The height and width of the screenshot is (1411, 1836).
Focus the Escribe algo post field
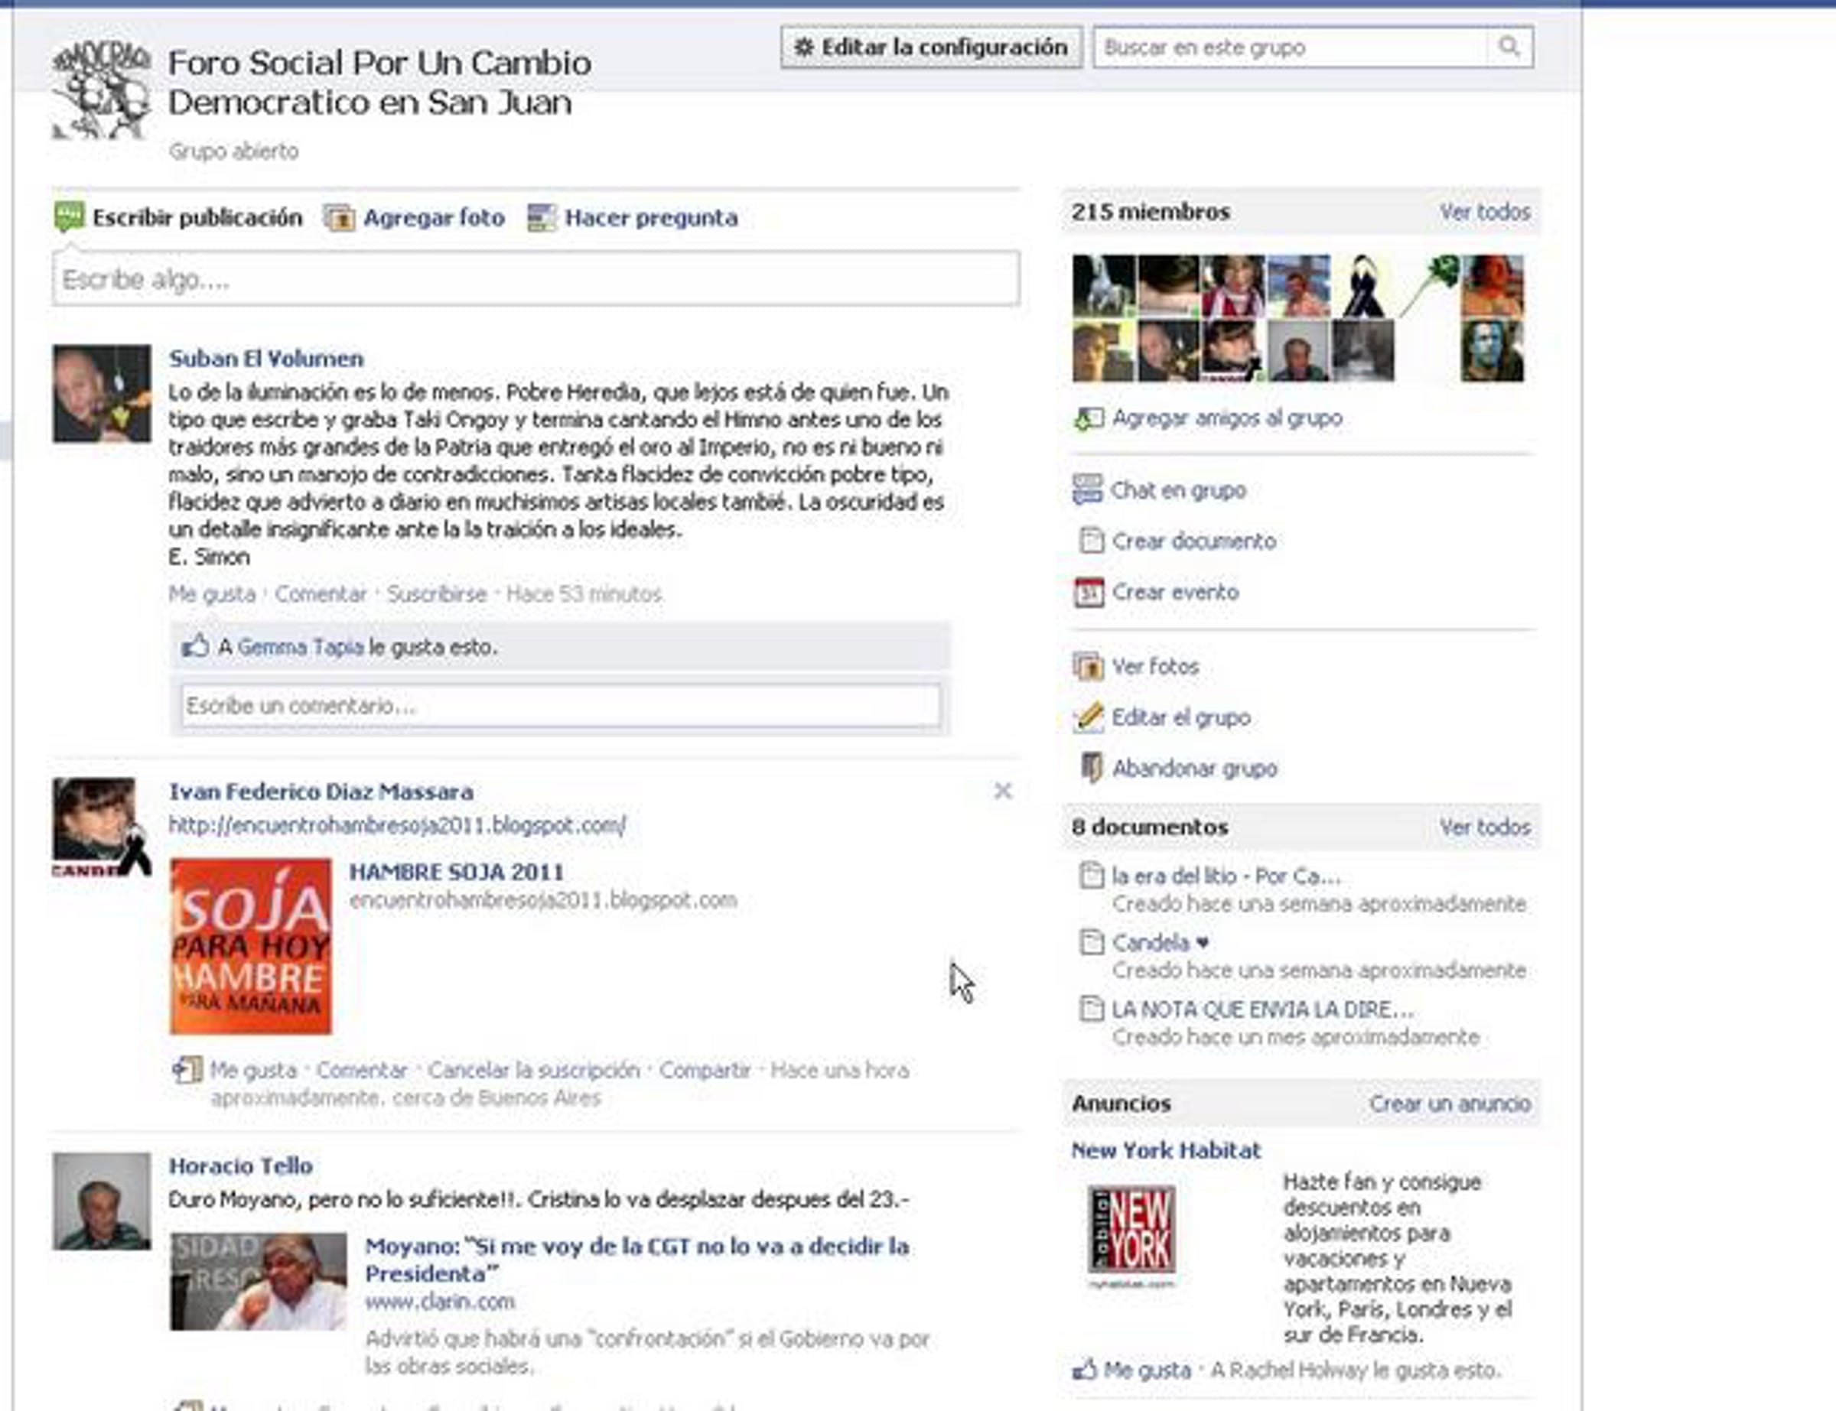(x=535, y=279)
